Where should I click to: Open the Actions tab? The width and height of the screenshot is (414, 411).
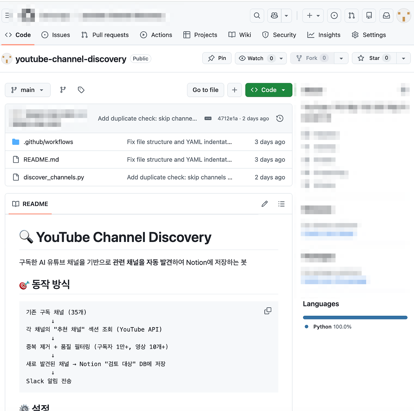point(156,35)
